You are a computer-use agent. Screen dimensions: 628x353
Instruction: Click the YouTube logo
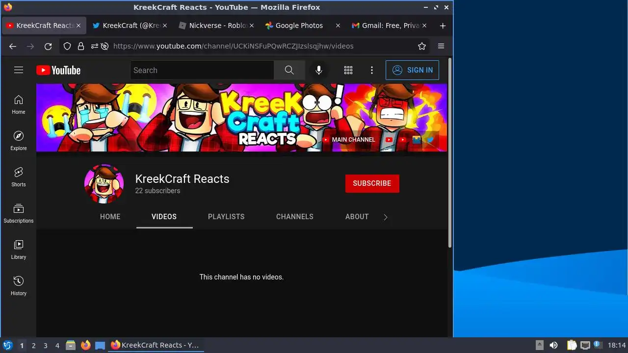coord(58,70)
